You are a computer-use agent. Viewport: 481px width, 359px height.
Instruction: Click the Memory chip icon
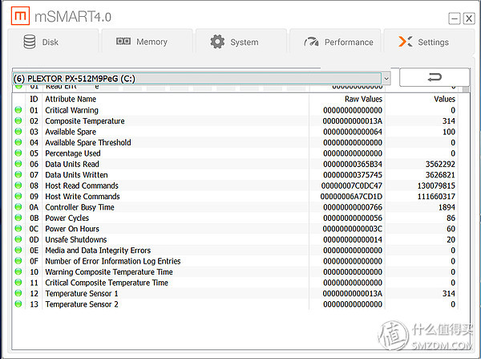[x=123, y=41]
